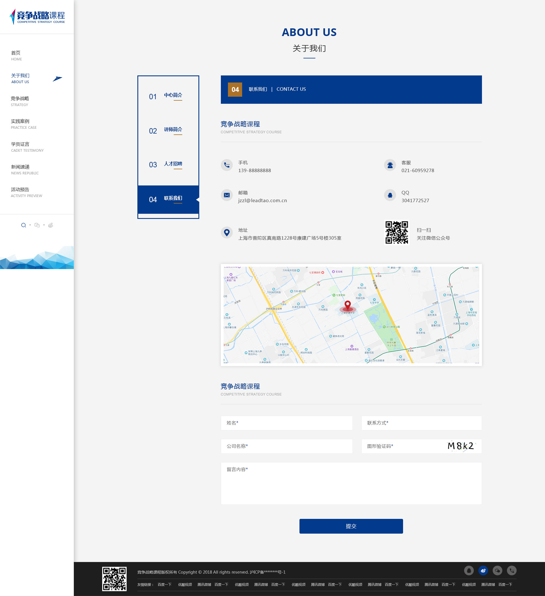Click the 姓名 name input field

286,423
